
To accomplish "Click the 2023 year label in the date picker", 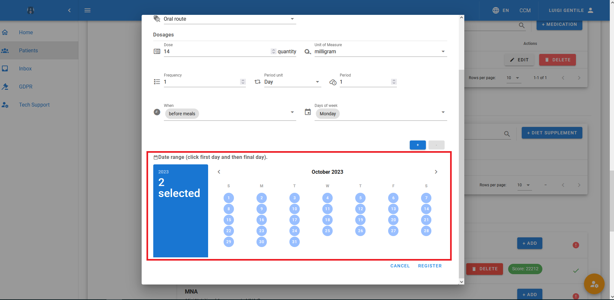I will pos(164,172).
